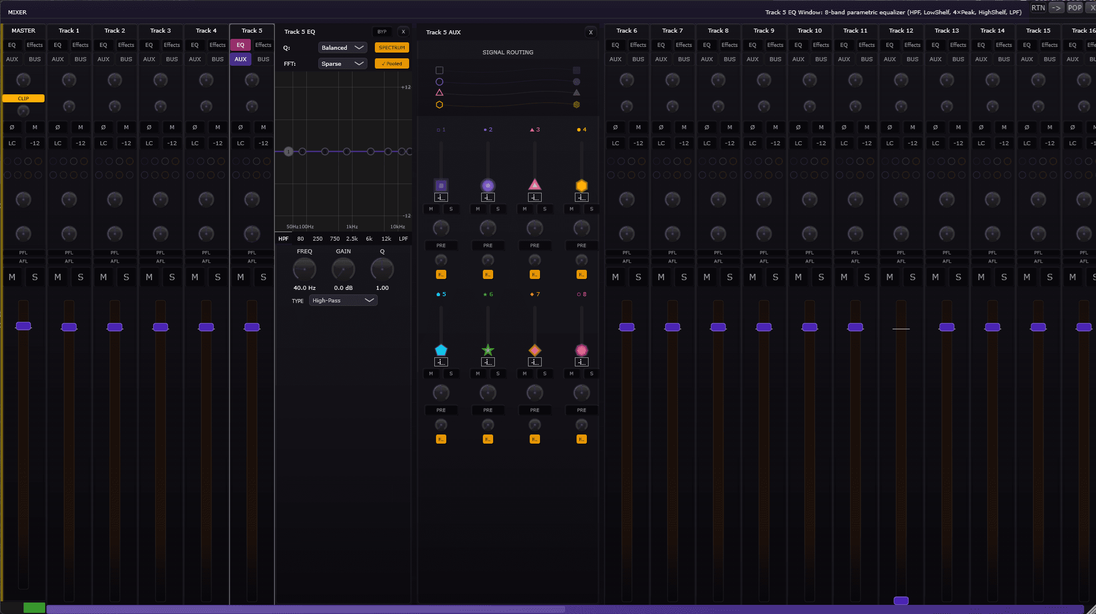The height and width of the screenshot is (614, 1096).
Task: Open the FFT dropdown showing Sparse
Action: [342, 63]
